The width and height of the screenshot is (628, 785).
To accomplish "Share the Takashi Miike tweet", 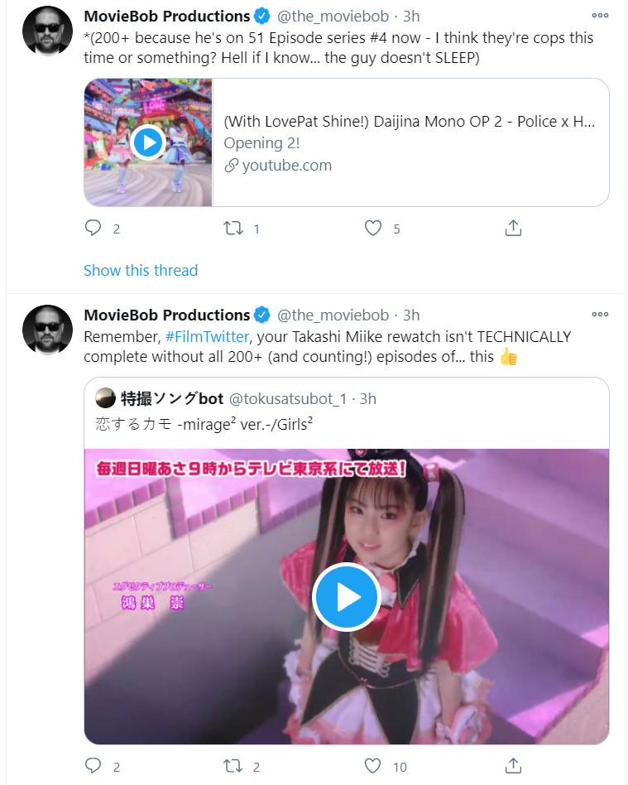I will [x=513, y=765].
